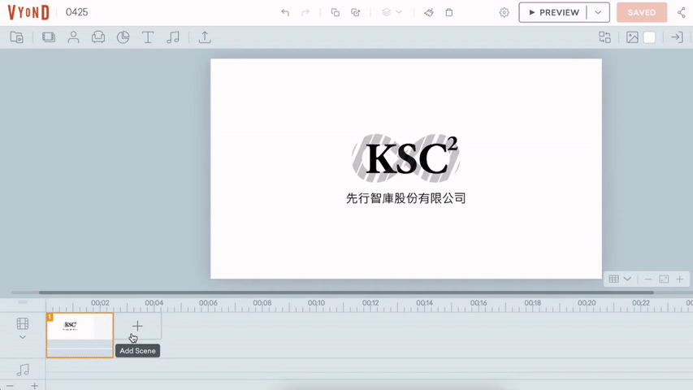Expand the preview options dropdown

pos(598,12)
